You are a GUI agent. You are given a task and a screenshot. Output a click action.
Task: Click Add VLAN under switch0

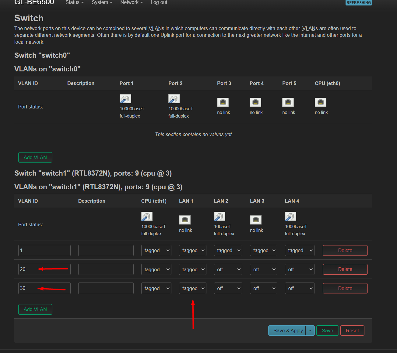[35, 157]
